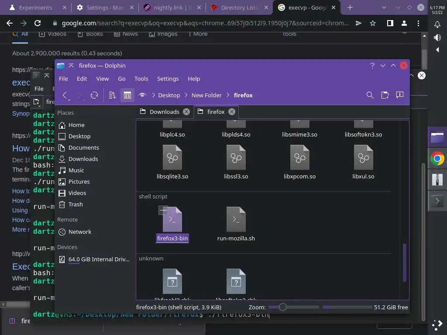Click Desktop in the breadcrumb path
This screenshot has width=447, height=335.
click(169, 96)
